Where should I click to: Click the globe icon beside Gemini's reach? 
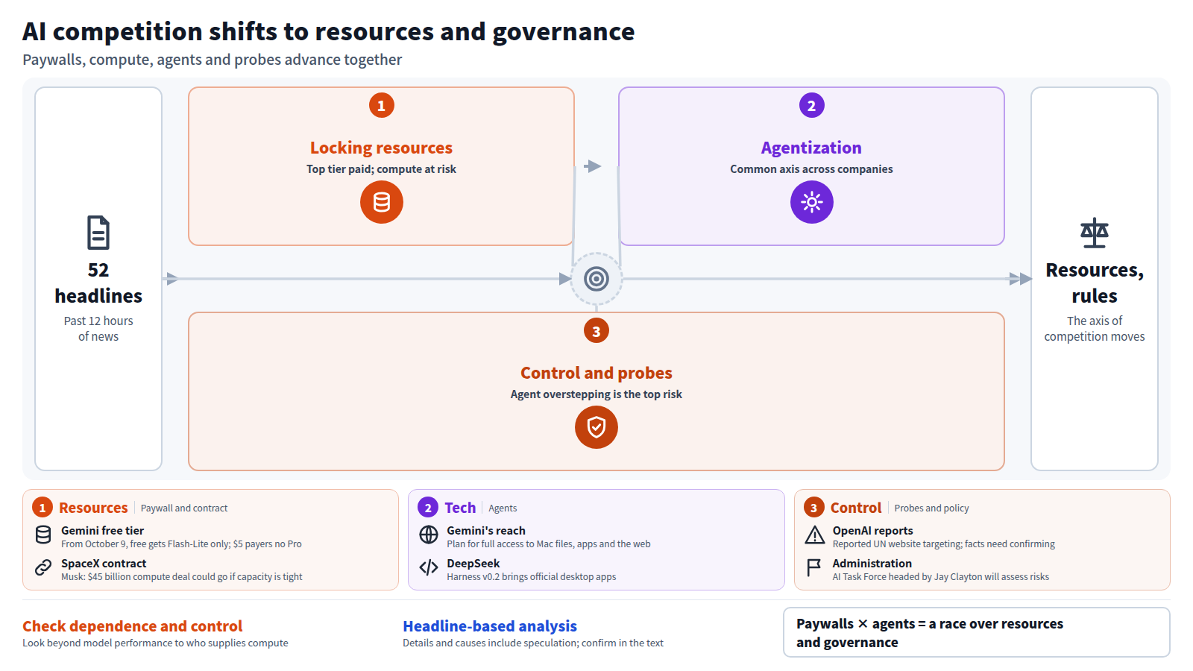click(x=429, y=535)
